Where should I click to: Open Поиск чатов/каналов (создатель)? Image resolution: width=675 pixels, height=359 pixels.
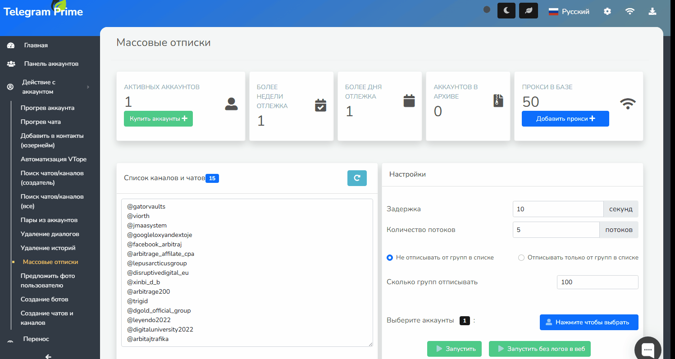click(x=52, y=178)
